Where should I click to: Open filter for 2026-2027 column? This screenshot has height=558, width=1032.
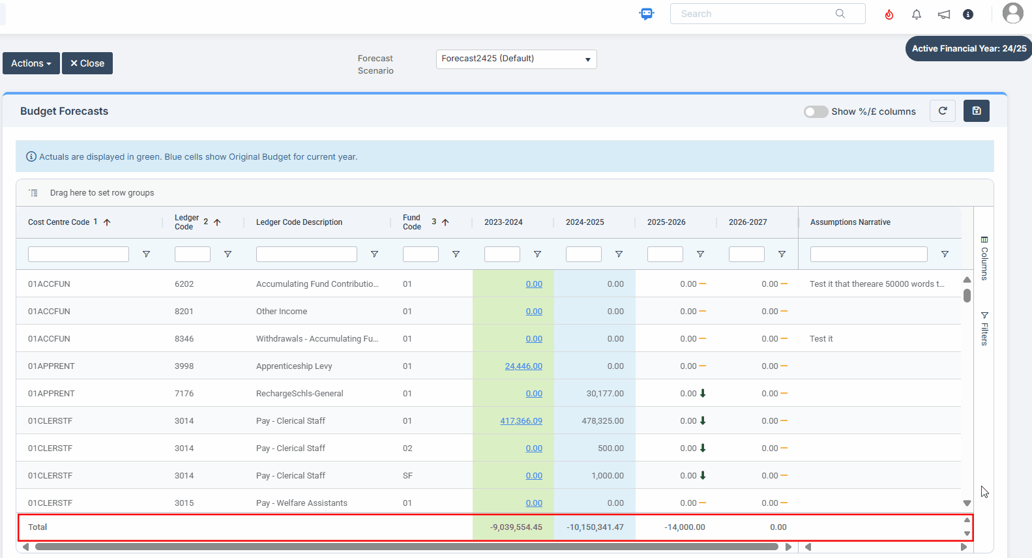(782, 254)
